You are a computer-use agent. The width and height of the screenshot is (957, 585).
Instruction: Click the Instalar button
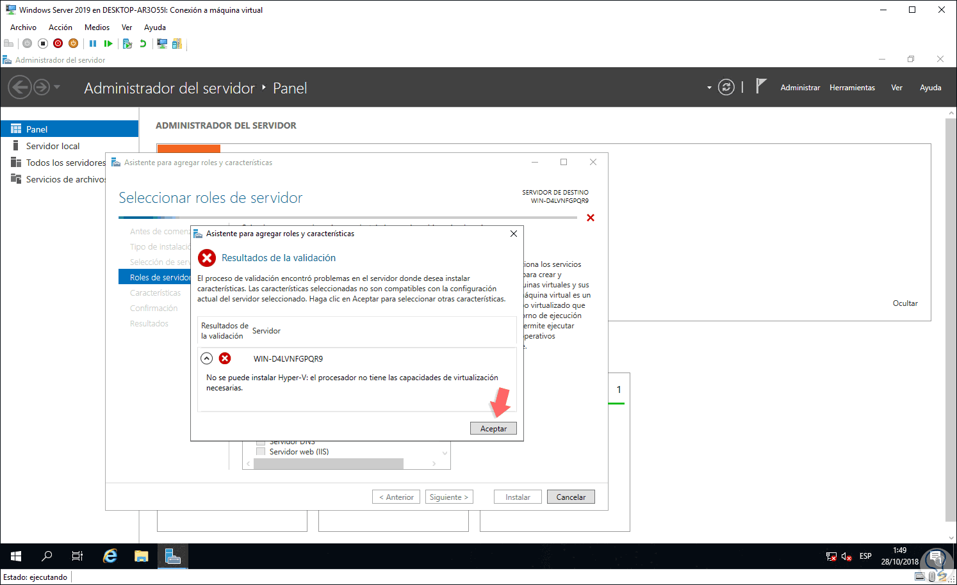click(x=518, y=497)
